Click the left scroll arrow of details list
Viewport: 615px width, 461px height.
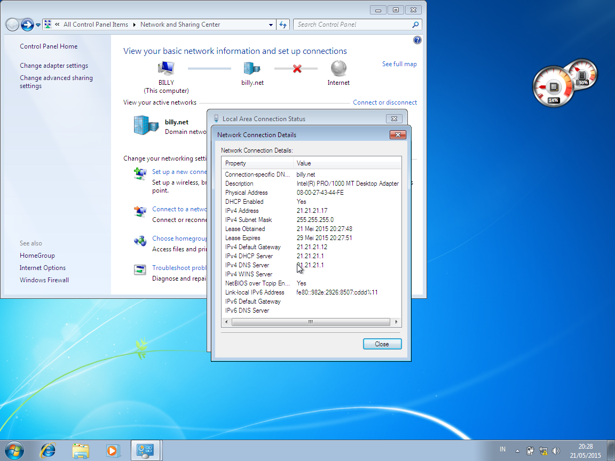[x=226, y=322]
